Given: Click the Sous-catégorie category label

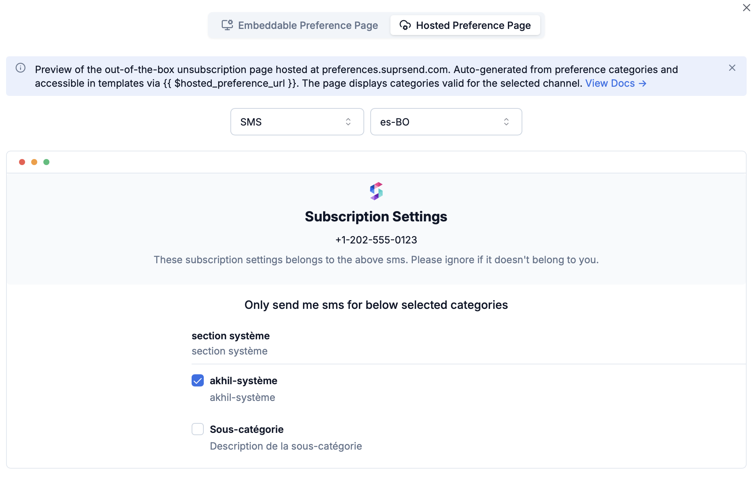Looking at the screenshot, I should point(246,429).
